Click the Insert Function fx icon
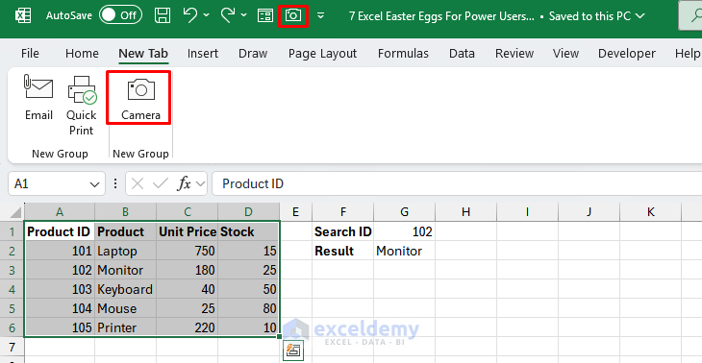Viewport: 702px width, 363px height. click(x=185, y=183)
